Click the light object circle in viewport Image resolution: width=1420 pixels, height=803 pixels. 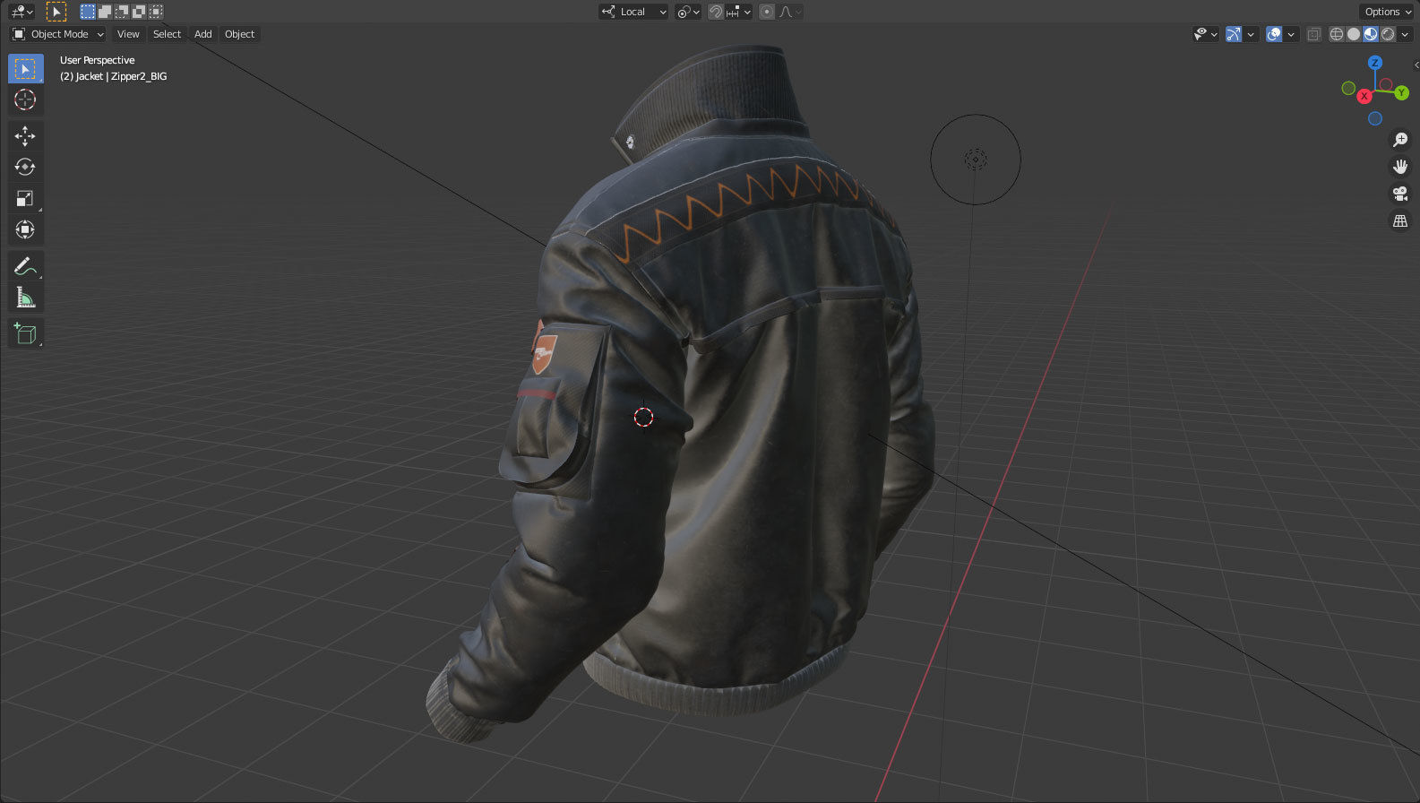[x=976, y=160]
